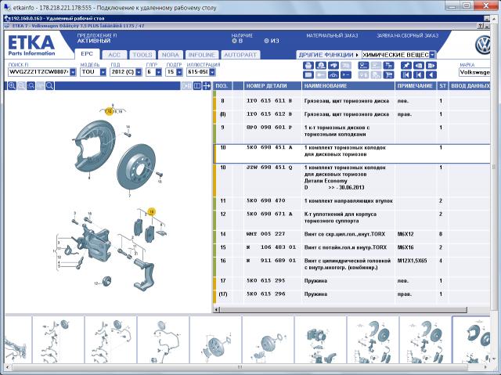Switch to the INFOLINE tab
501x375 pixels.
point(202,55)
